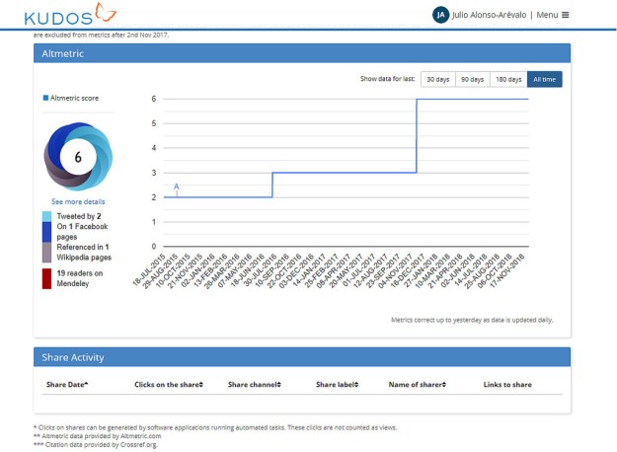
Task: Sort by Name of sharer column
Action: (422, 384)
